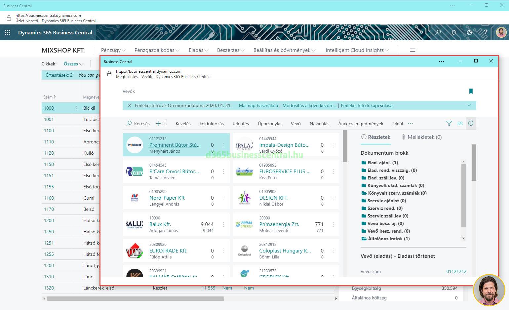The image size is (509, 310).
Task: Expand the reminder notification chevron
Action: [x=469, y=105]
